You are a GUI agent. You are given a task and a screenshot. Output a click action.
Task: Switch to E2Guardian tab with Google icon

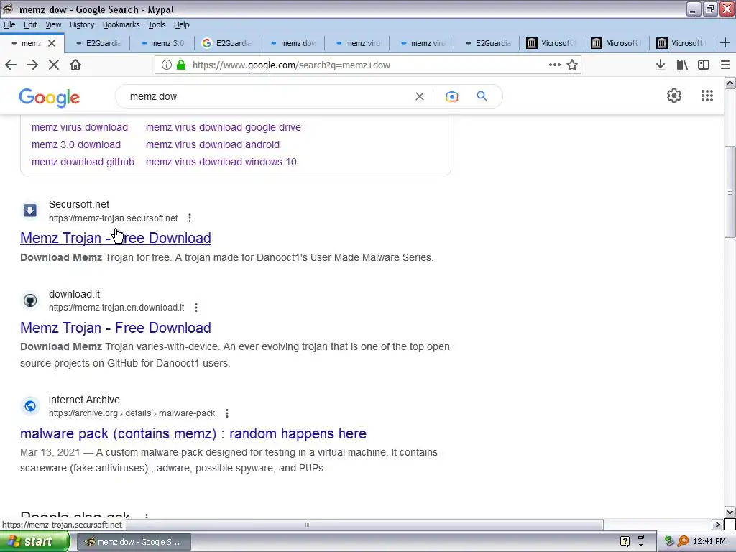pyautogui.click(x=226, y=43)
